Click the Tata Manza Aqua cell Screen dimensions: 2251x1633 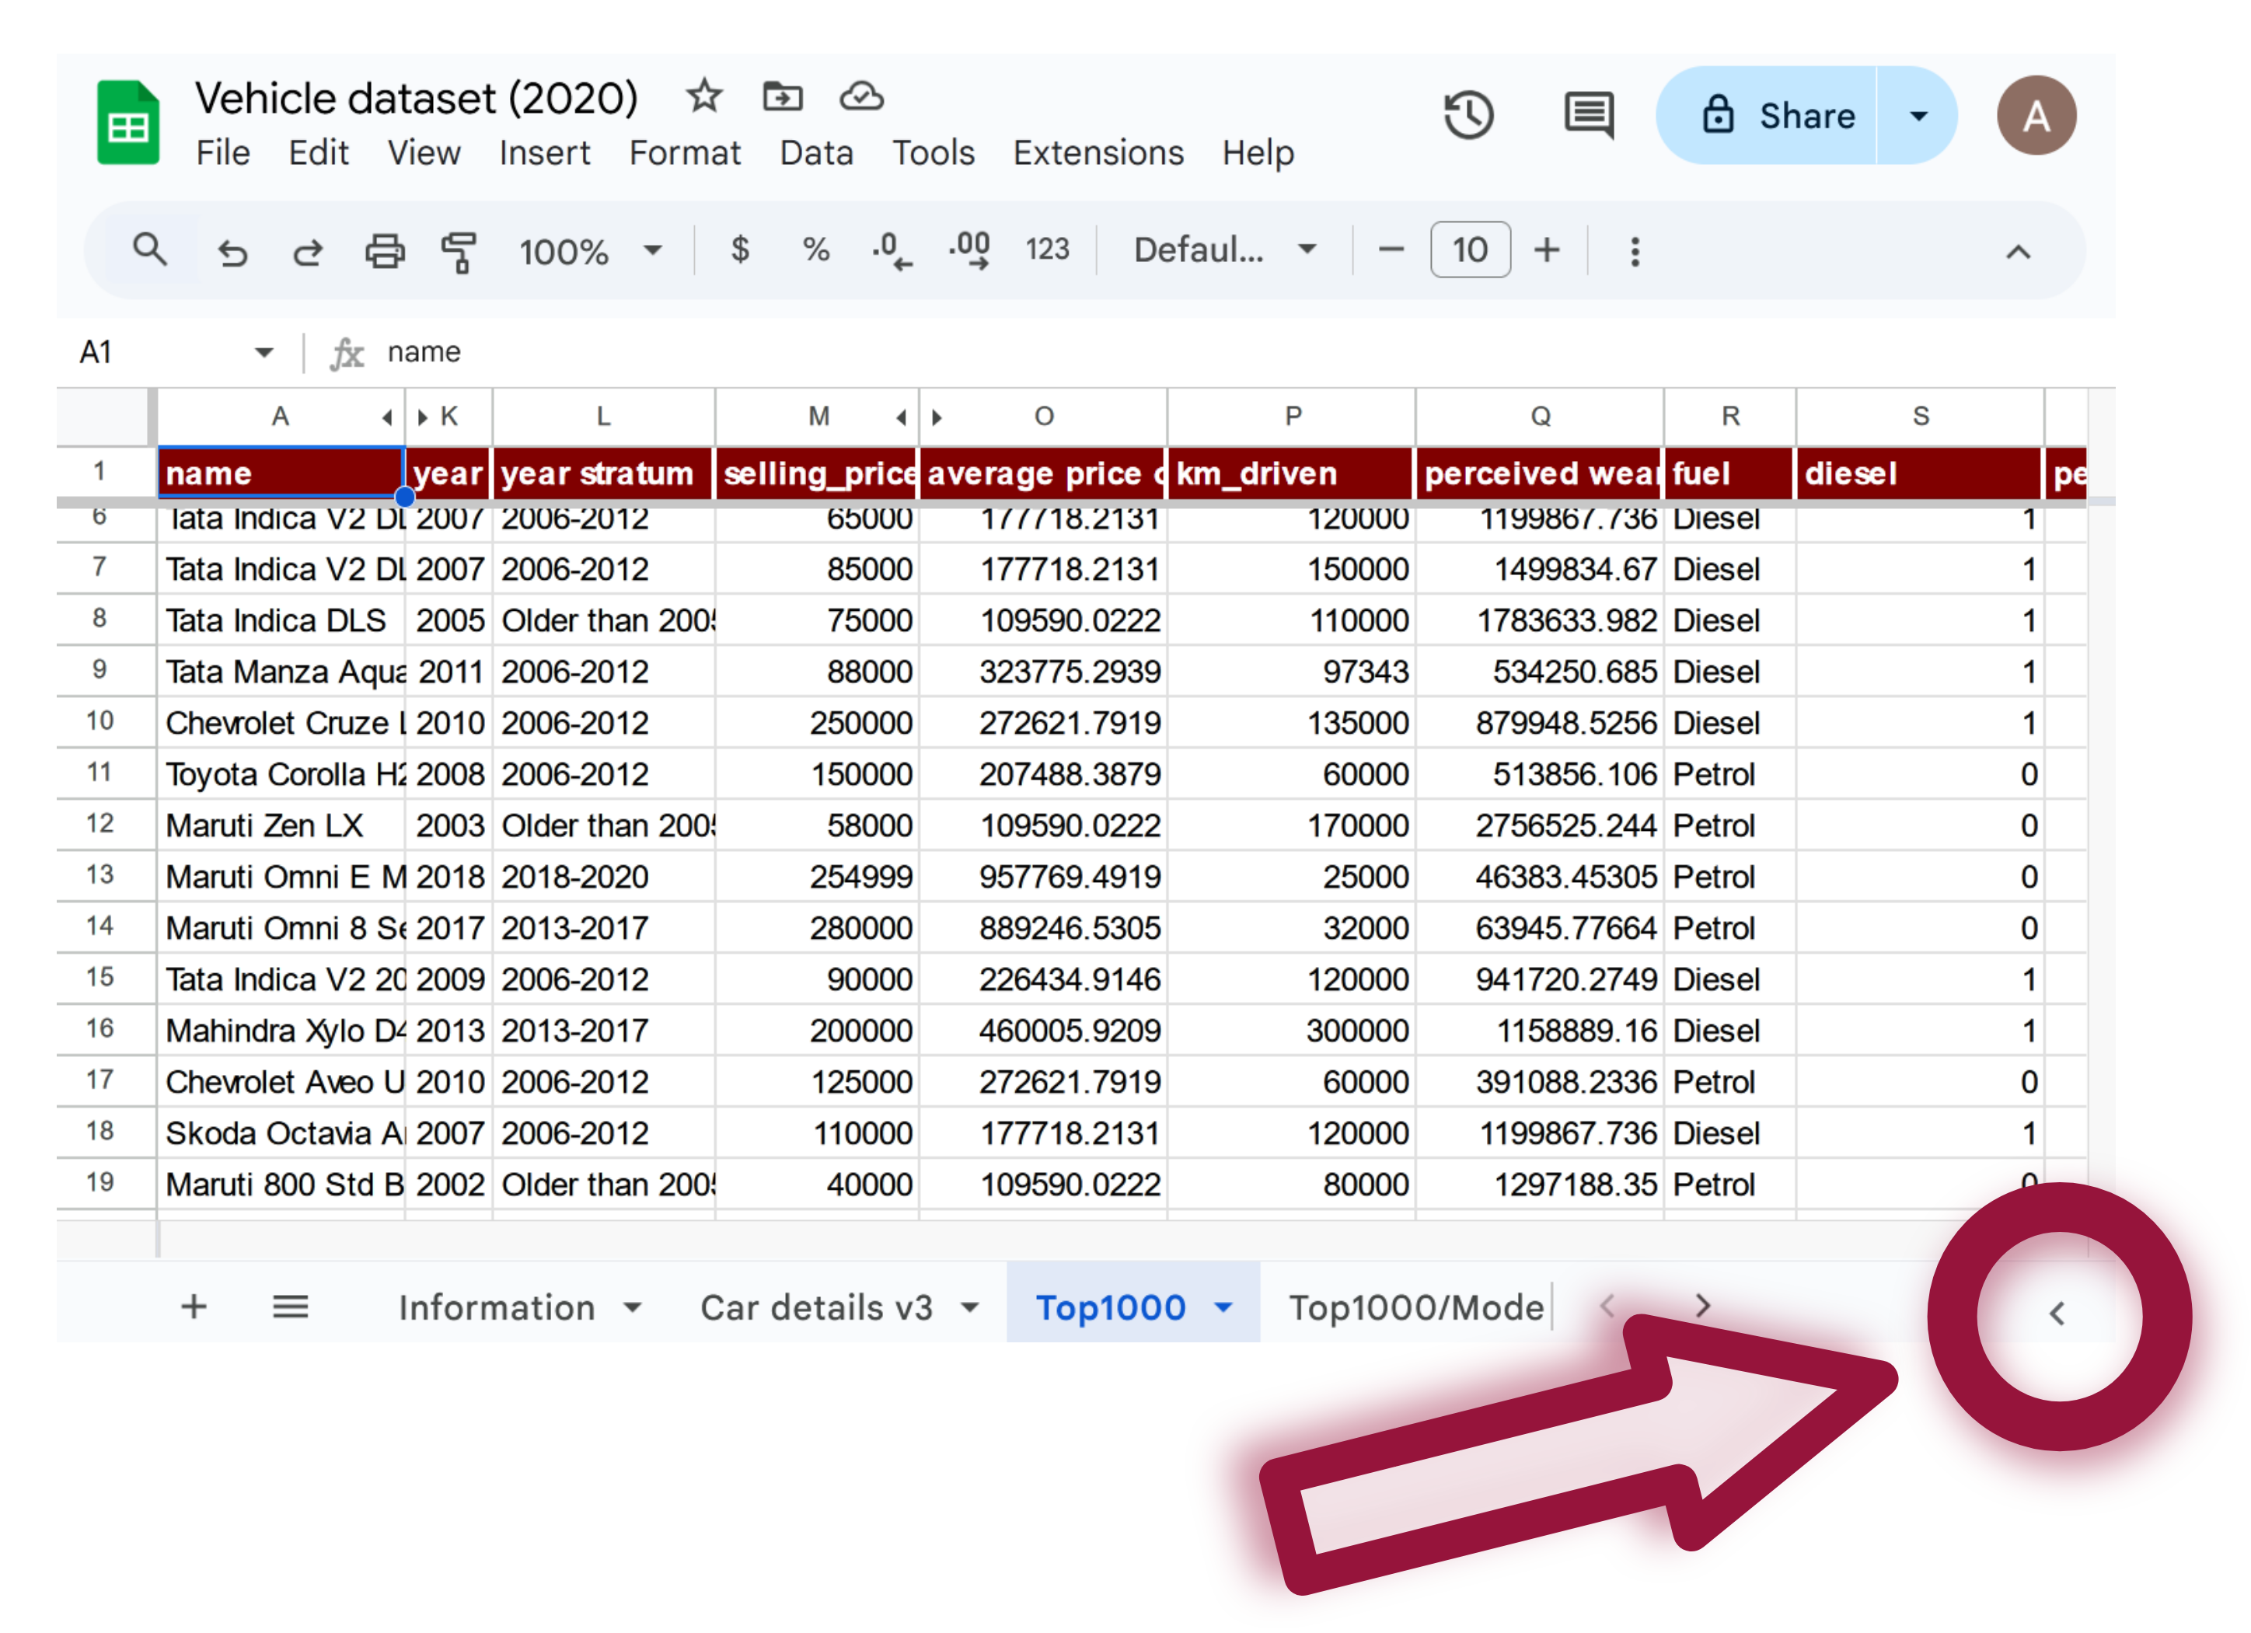click(x=282, y=672)
